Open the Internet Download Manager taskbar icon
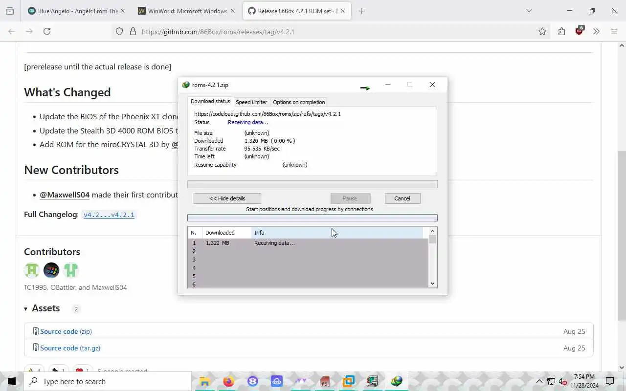The image size is (626, 391). (396, 381)
